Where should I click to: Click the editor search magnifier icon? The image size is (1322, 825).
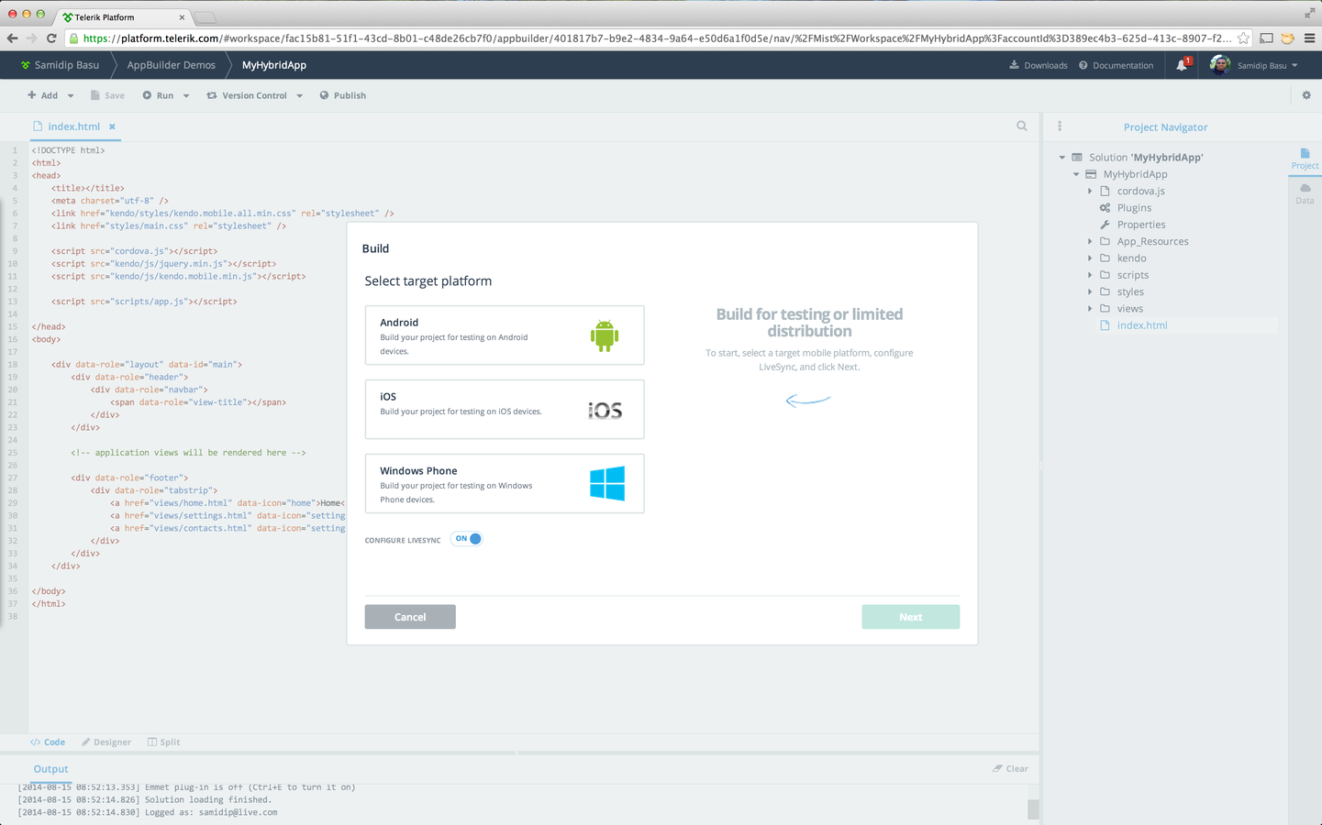[1022, 126]
